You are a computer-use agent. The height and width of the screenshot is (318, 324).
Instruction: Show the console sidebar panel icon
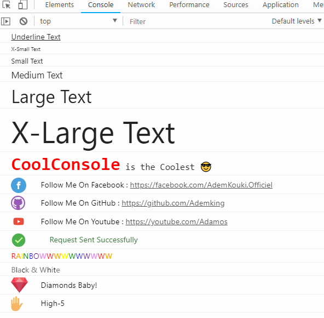[5, 21]
